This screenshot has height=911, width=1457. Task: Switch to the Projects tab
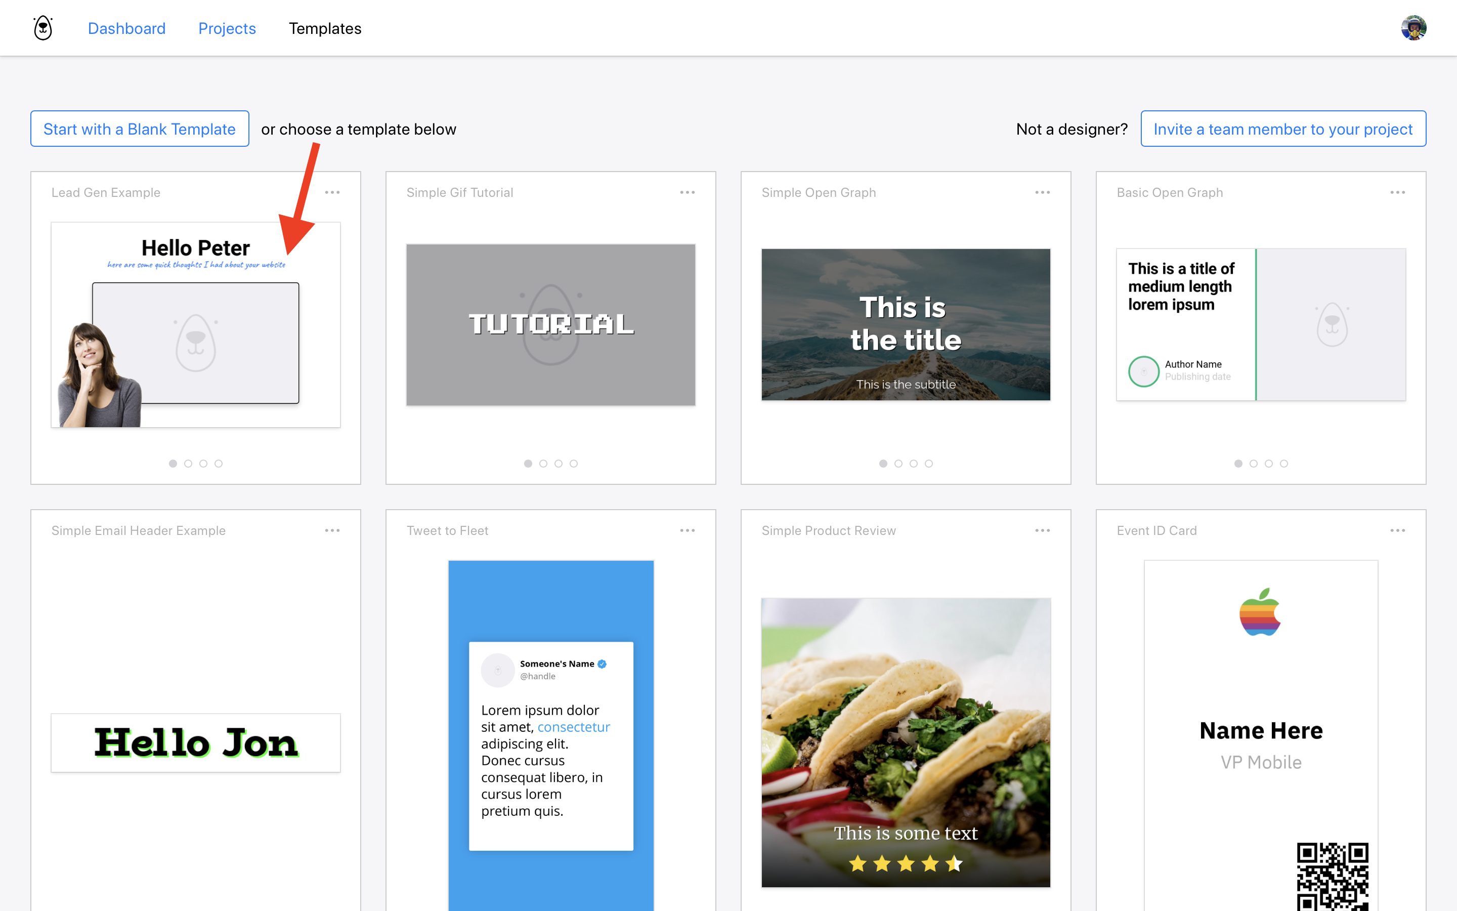tap(227, 28)
